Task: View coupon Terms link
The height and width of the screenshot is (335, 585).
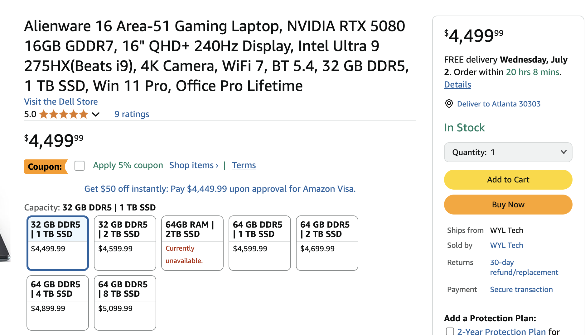Action: 244,165
